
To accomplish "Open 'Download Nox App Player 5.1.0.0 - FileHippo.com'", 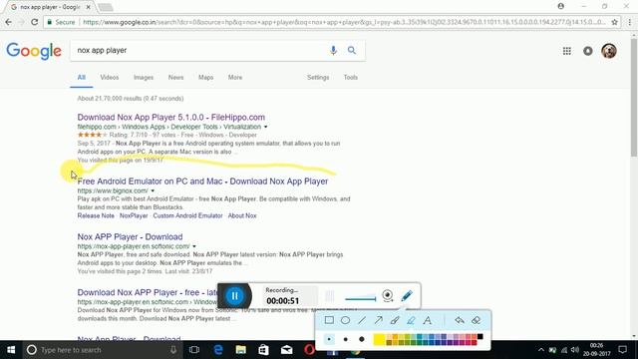I will (170, 118).
